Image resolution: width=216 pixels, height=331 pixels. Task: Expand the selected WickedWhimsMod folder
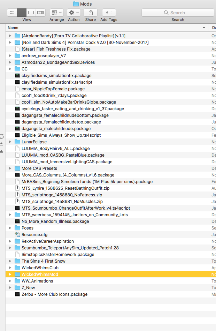pyautogui.click(x=10, y=274)
